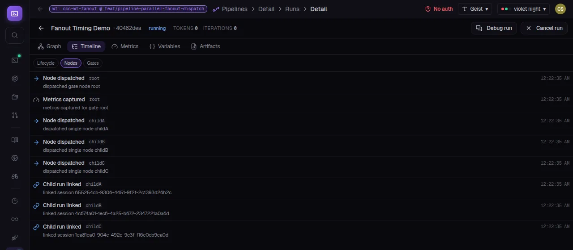Open the folders sidebar icon

click(15, 97)
